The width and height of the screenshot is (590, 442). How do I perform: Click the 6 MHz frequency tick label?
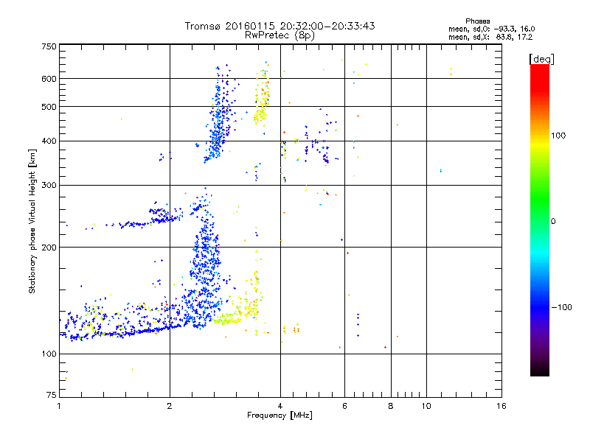tap(344, 406)
